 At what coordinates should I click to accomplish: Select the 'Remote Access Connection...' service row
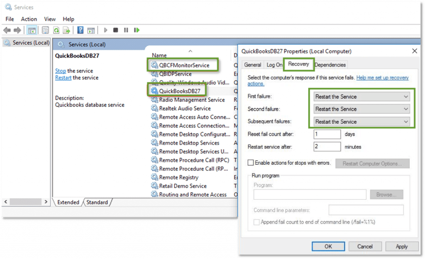pos(193,125)
